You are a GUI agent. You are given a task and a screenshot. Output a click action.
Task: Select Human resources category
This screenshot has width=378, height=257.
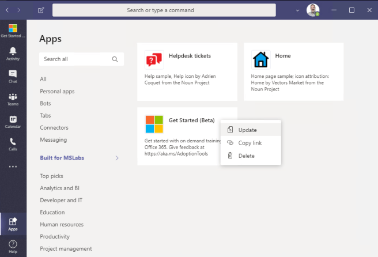(62, 225)
